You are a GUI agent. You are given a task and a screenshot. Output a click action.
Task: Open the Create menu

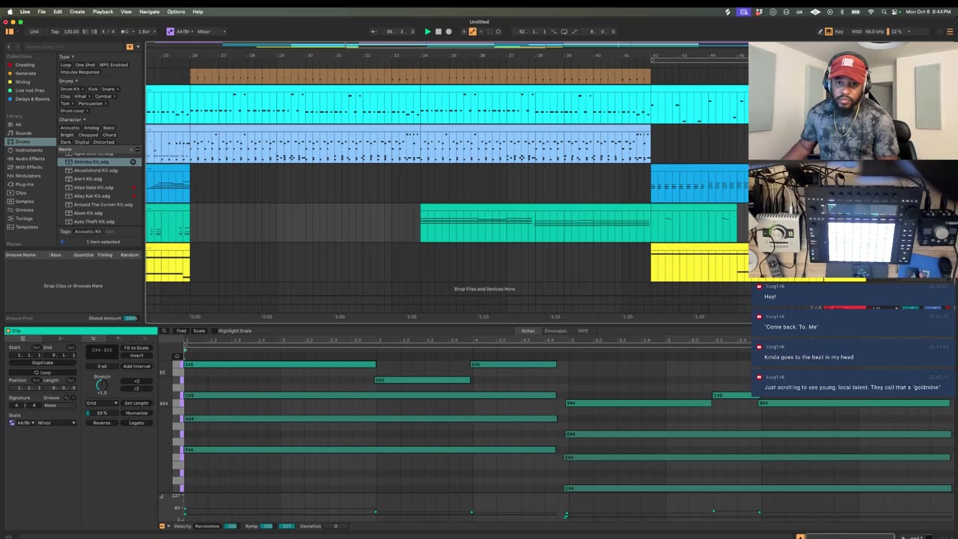77,11
